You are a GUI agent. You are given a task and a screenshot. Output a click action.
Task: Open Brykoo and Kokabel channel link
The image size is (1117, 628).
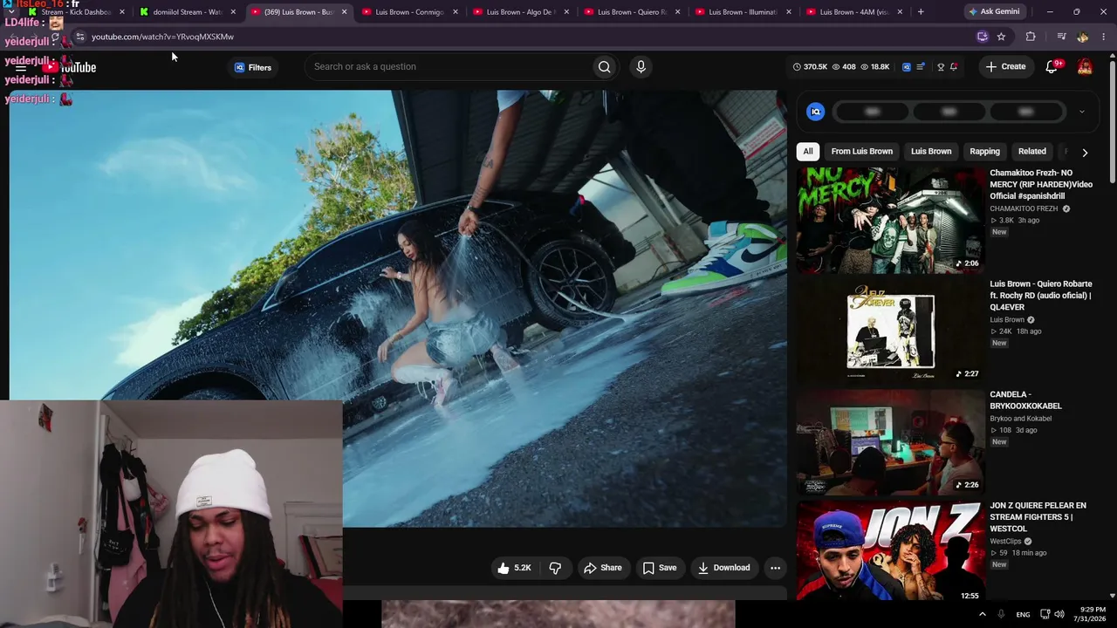(1021, 419)
